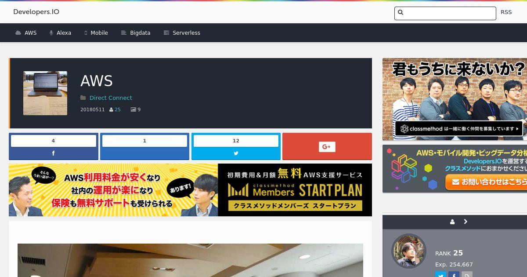Tweet article using Twitter share button
Viewport: 527px width, 277px height.
pos(236,153)
